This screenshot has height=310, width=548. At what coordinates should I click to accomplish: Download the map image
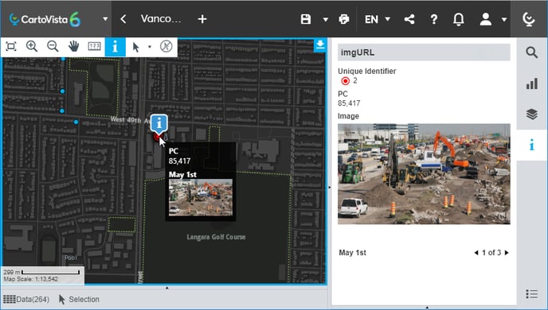320,45
